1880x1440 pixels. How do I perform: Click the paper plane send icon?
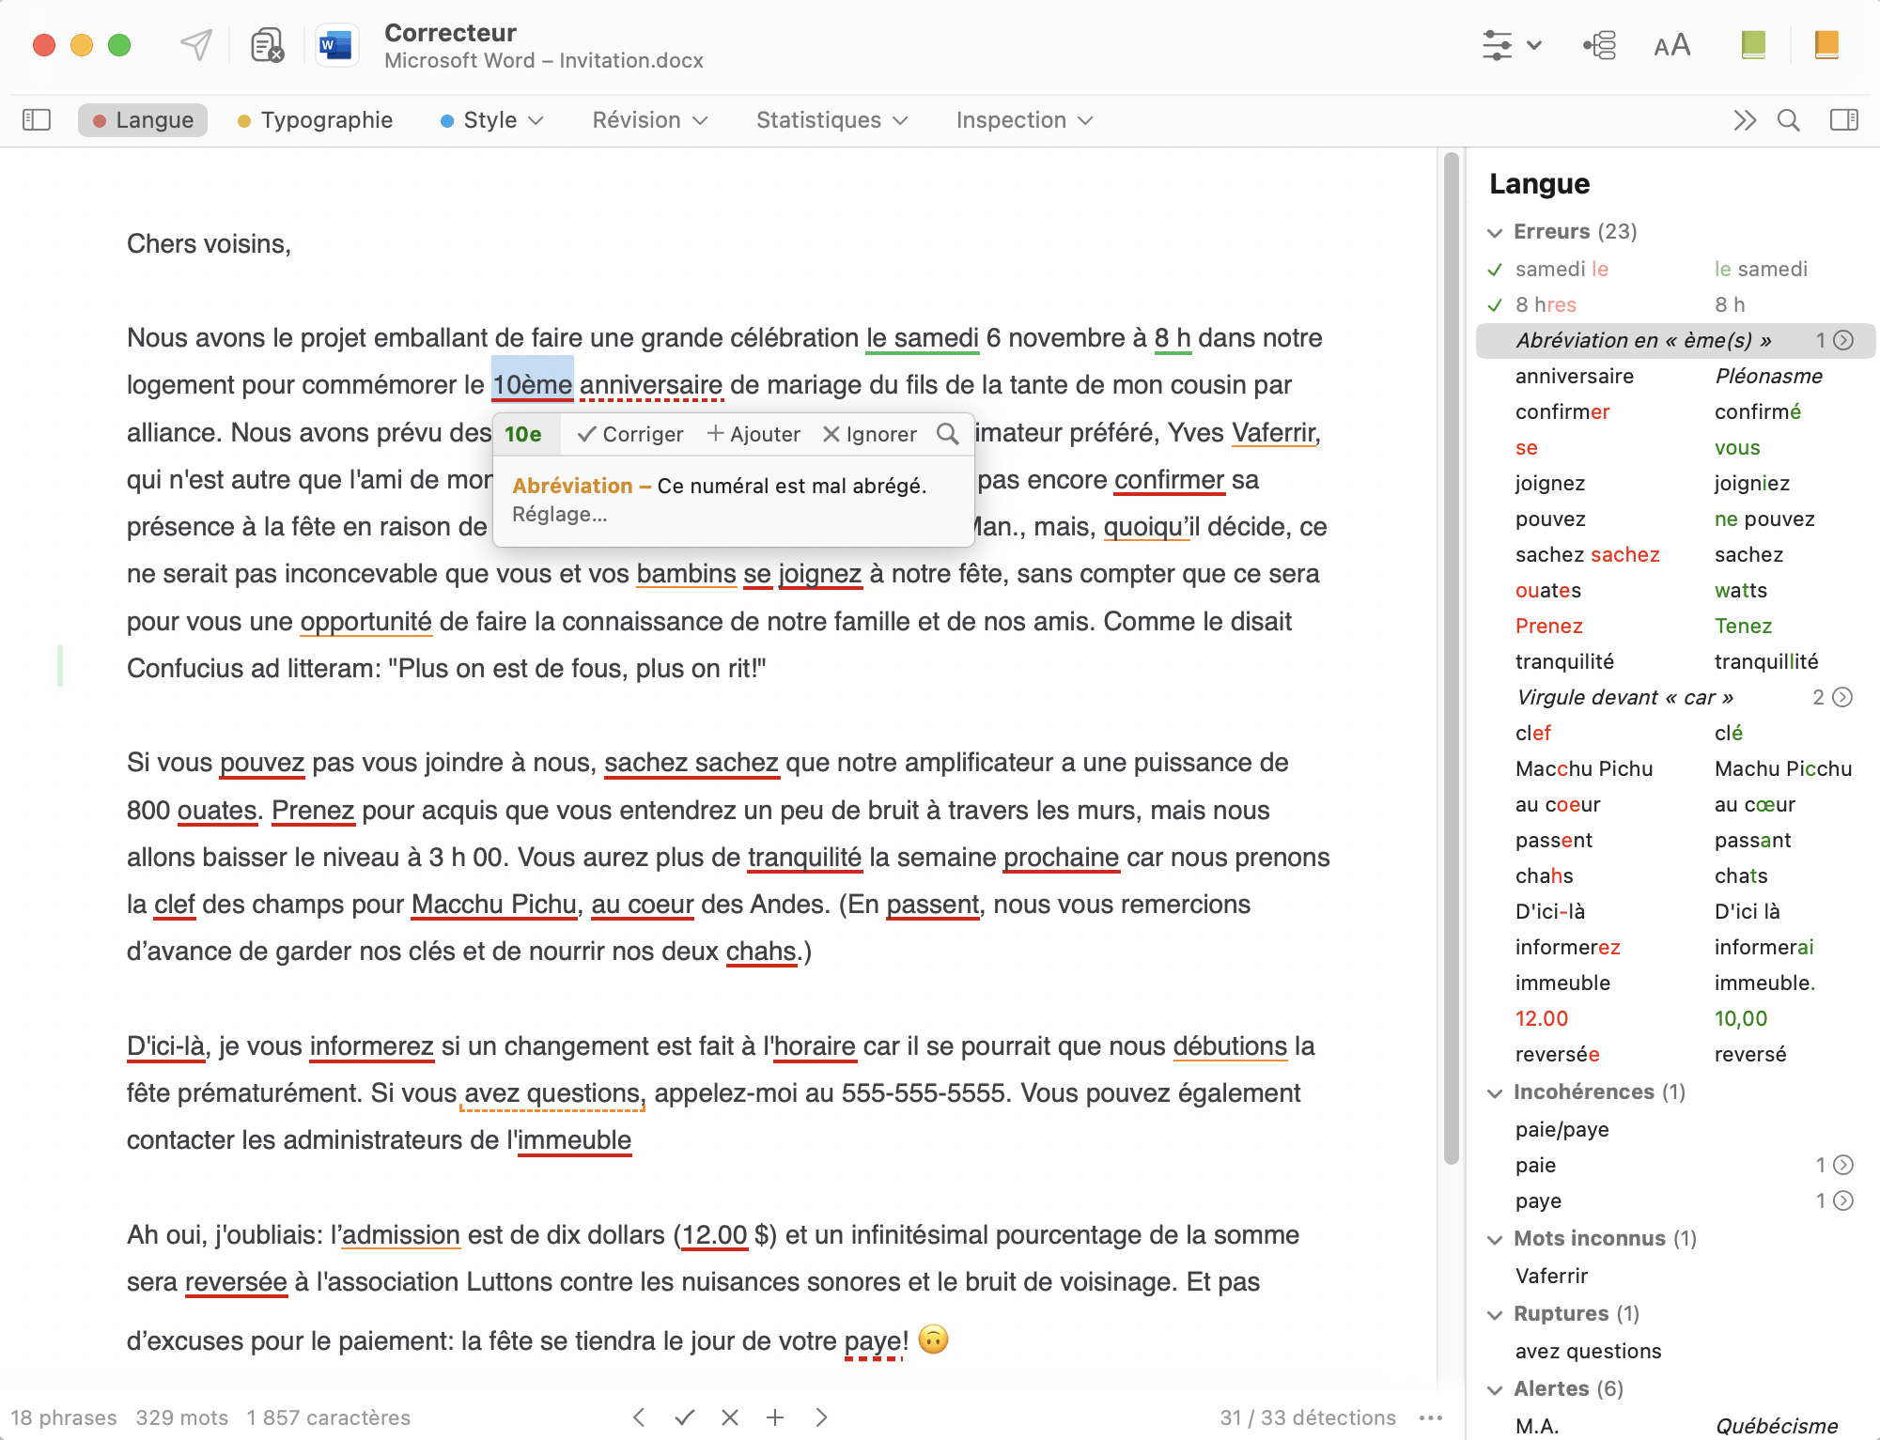[x=195, y=44]
